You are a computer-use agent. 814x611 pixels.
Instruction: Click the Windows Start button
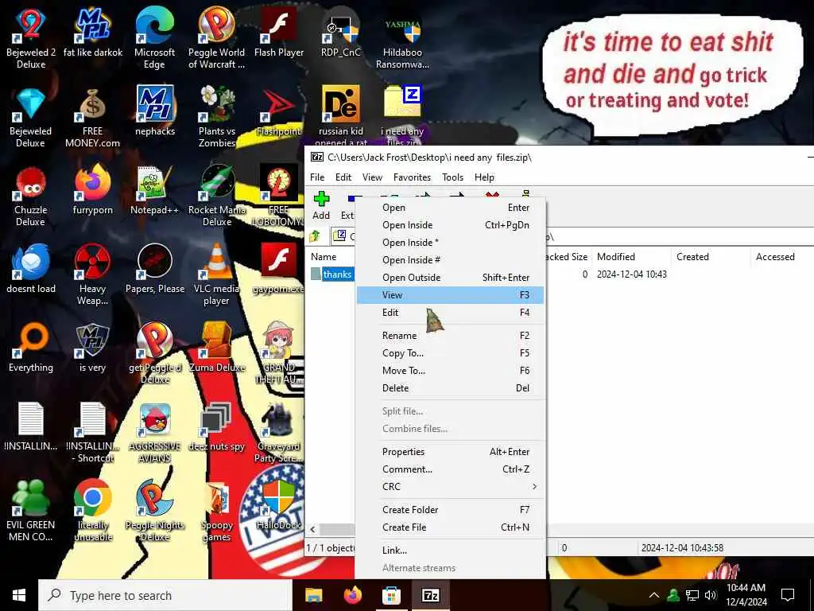[19, 595]
